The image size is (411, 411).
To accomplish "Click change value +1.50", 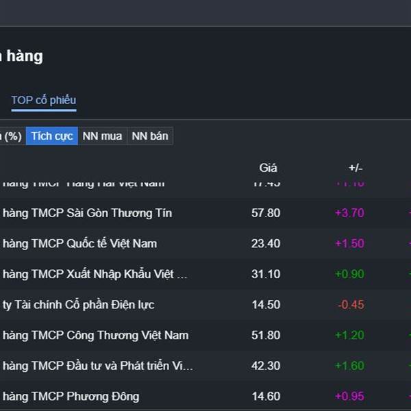I will pyautogui.click(x=349, y=243).
